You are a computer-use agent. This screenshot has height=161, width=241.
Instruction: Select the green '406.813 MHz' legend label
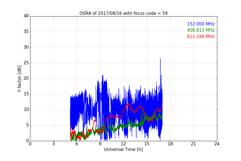pos(201,30)
